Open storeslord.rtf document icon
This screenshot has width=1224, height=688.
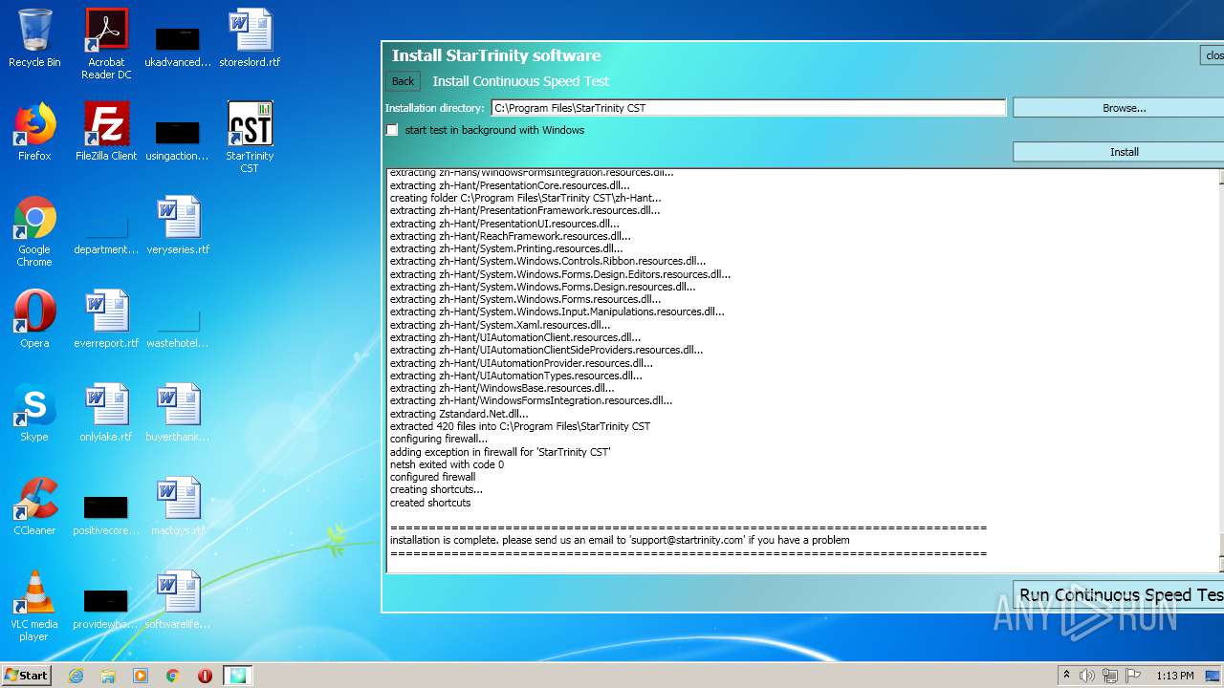point(250,38)
